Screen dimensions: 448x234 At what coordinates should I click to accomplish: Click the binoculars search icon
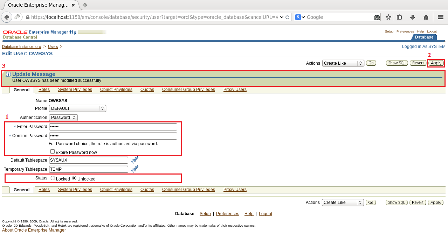pyautogui.click(x=377, y=17)
